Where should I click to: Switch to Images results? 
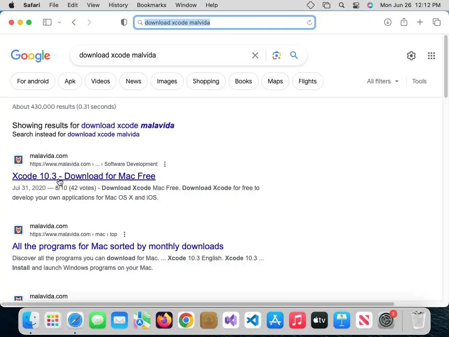(x=167, y=81)
